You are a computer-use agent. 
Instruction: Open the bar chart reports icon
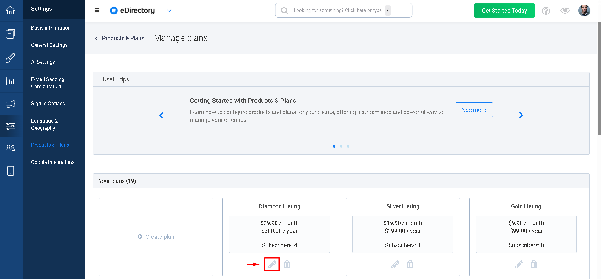[x=10, y=81]
